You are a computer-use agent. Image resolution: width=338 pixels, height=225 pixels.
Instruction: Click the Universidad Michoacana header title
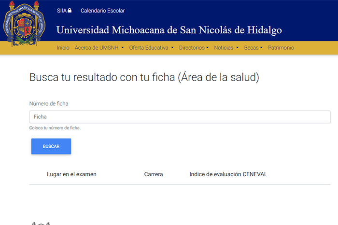[169, 30]
